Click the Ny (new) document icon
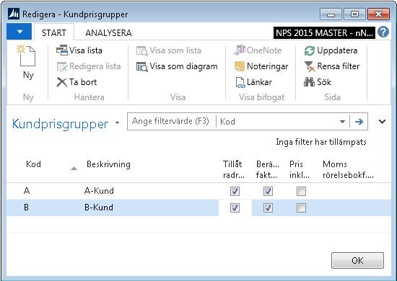The height and width of the screenshot is (281, 397). 26,55
